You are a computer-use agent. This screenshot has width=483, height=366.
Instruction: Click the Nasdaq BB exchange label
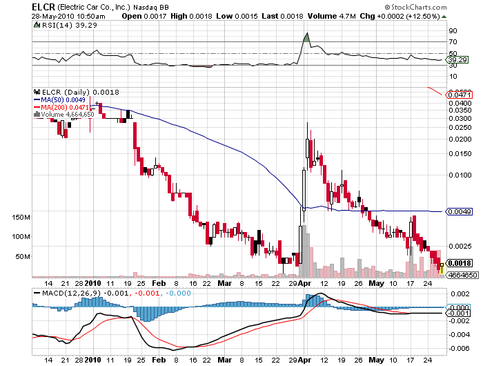pyautogui.click(x=151, y=8)
